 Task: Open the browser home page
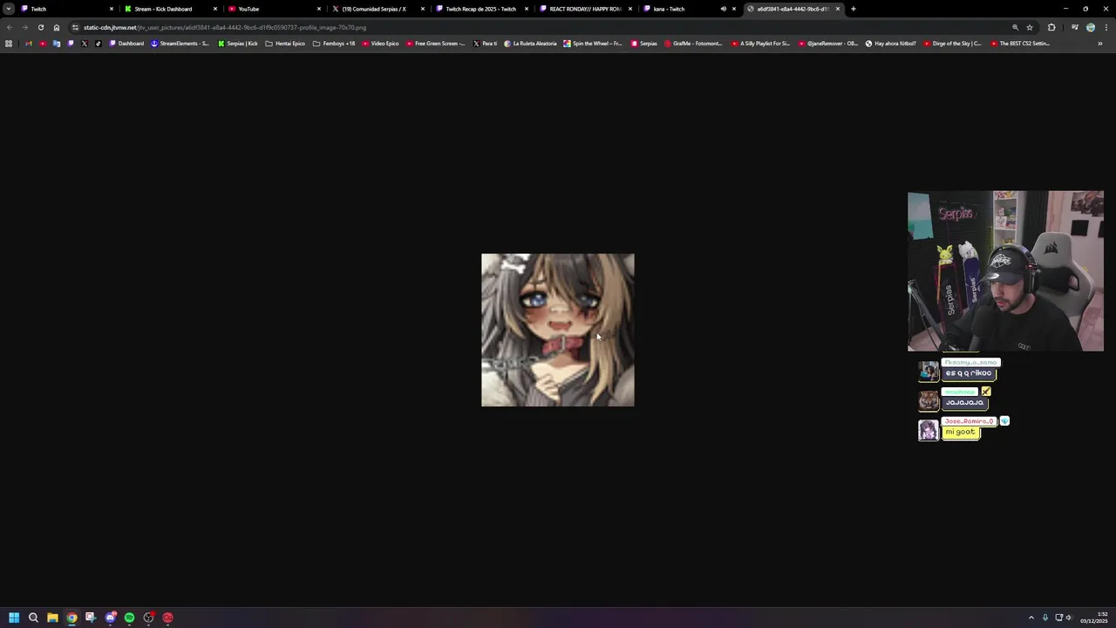(x=57, y=27)
